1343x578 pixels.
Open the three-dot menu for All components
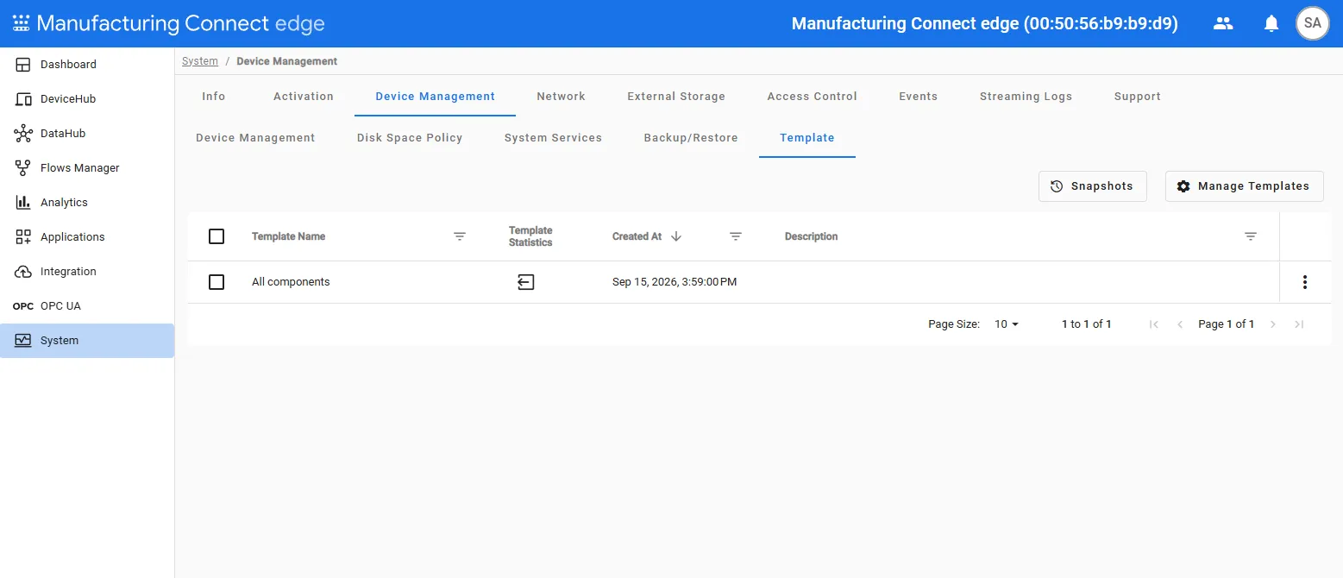click(1305, 282)
